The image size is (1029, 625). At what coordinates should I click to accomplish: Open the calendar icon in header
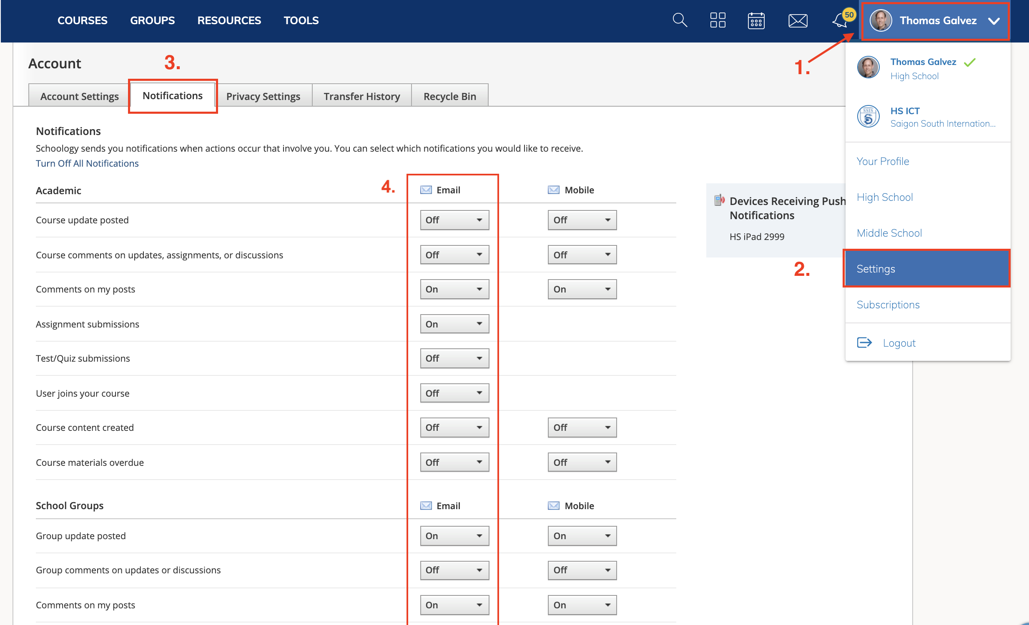pos(756,20)
